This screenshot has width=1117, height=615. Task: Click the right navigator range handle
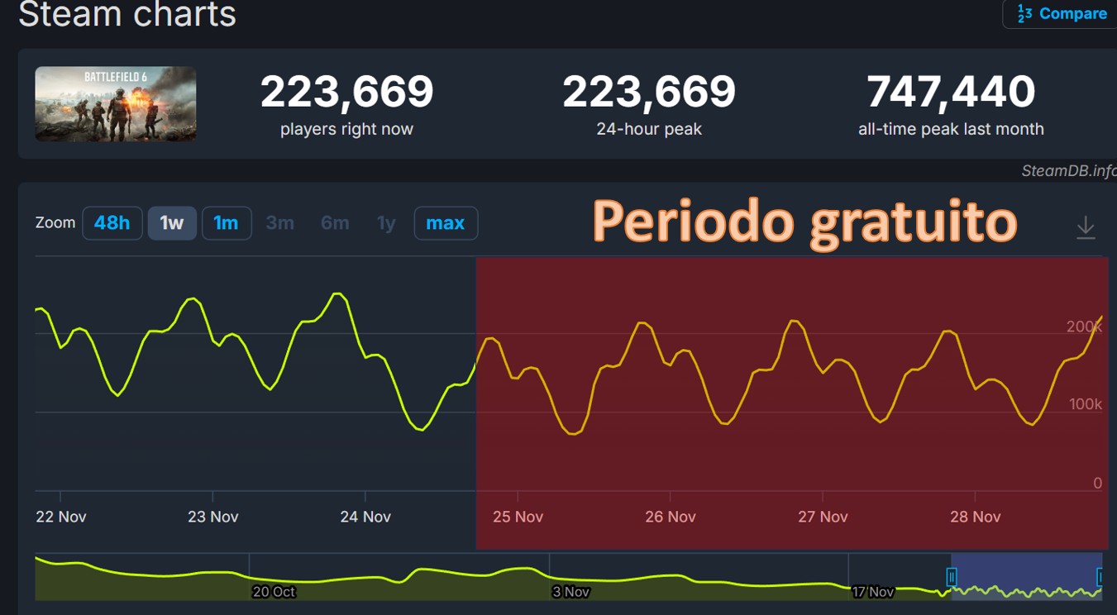[x=1101, y=577]
